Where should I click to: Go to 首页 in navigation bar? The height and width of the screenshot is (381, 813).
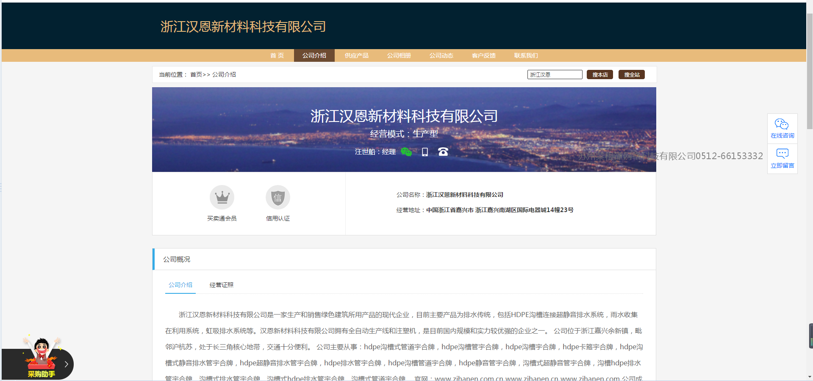tap(277, 55)
